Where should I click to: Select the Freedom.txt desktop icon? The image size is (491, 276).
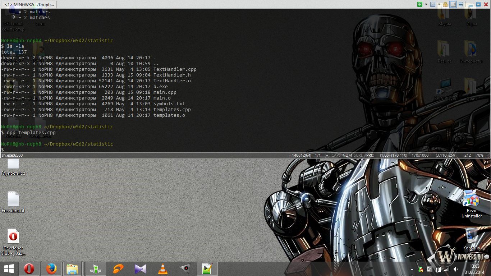click(13, 202)
